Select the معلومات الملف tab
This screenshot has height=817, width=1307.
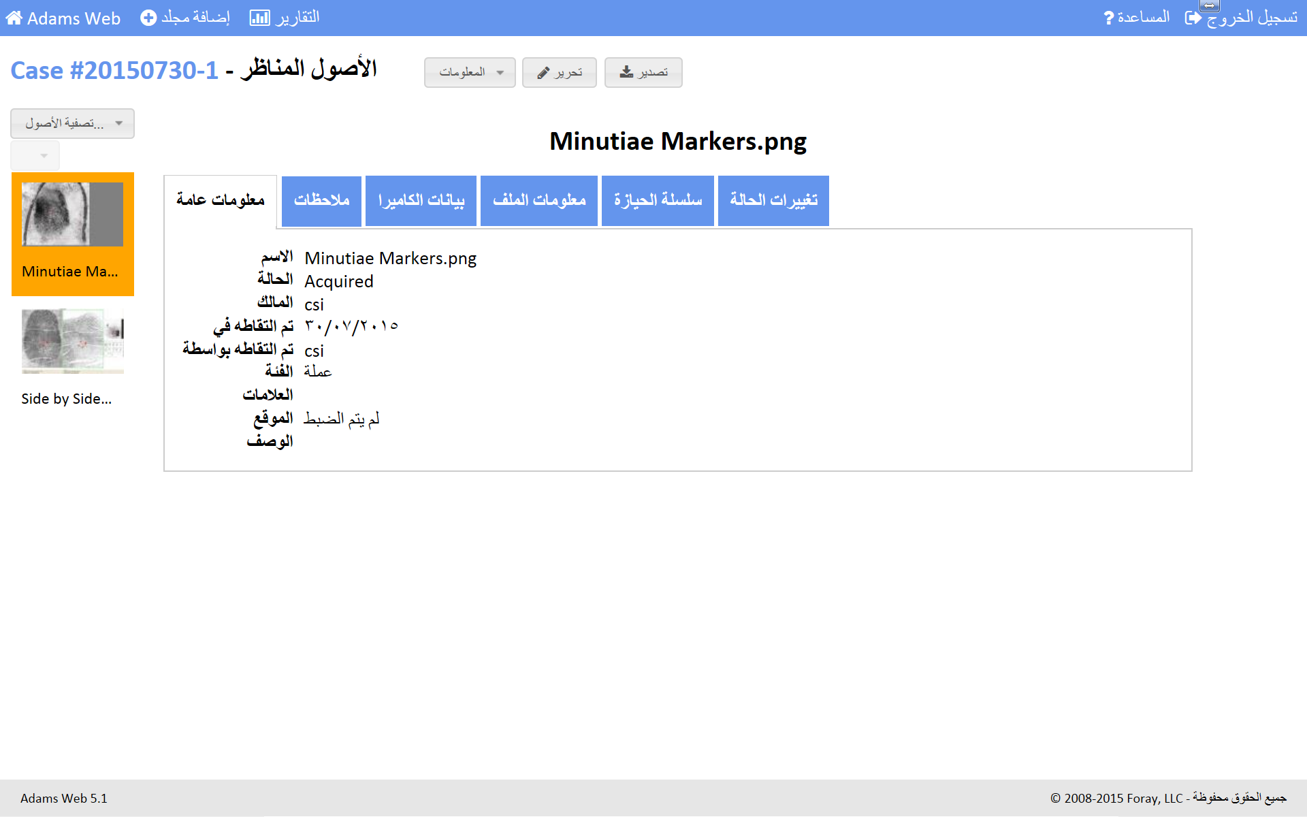pos(538,200)
